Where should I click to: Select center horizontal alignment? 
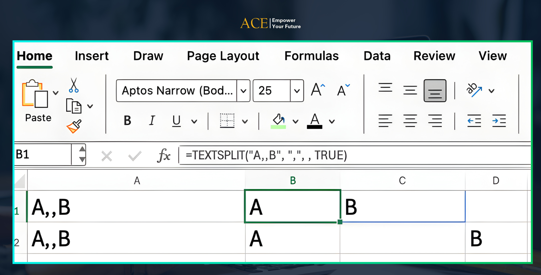(x=410, y=121)
